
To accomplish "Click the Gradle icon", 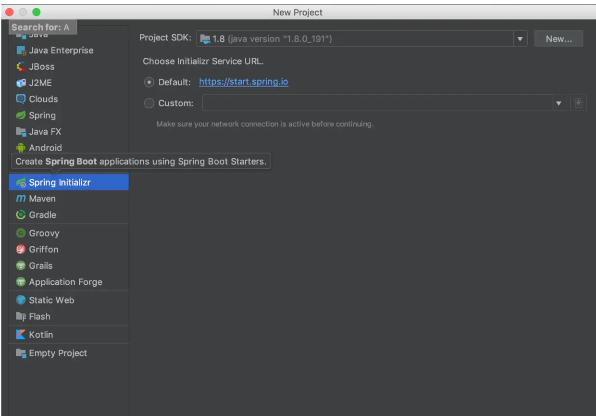I will [21, 215].
